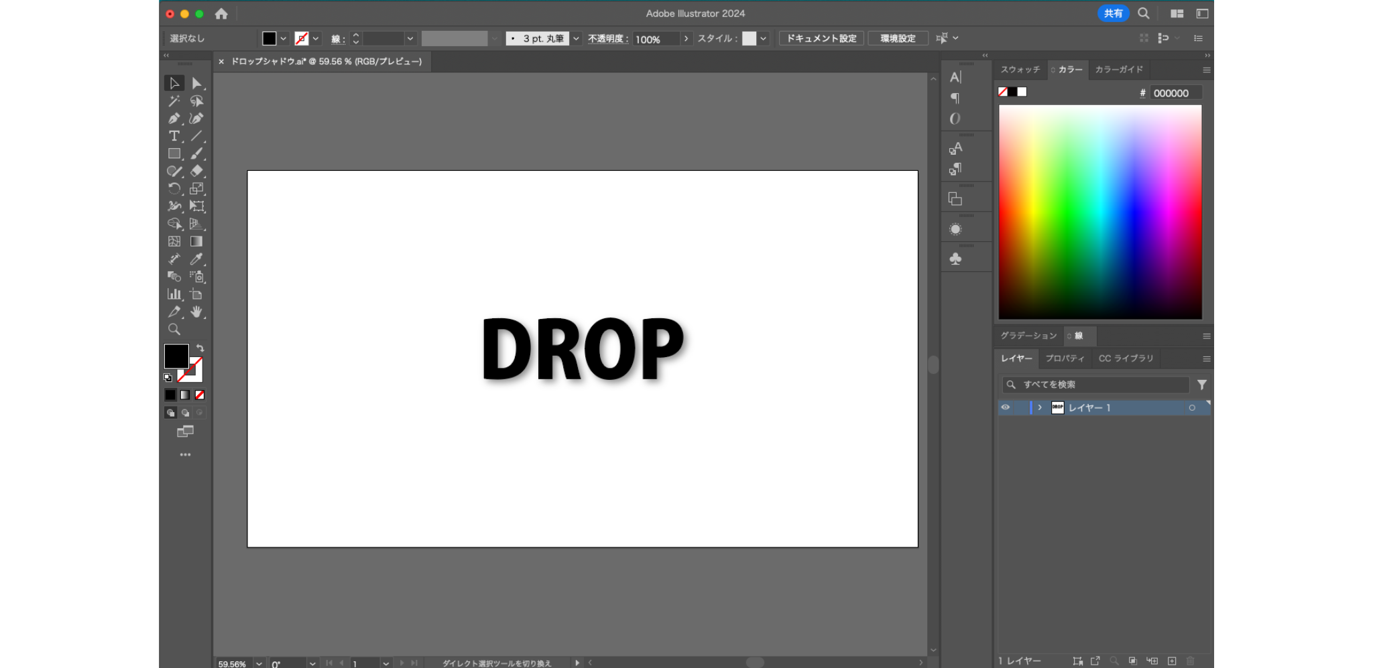Click the ドキュメント設定 button
Viewport: 1373px width, 668px height.
tap(820, 38)
